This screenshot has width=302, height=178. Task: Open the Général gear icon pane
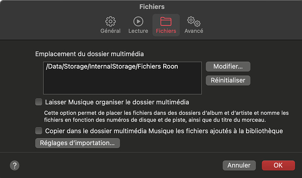click(x=110, y=21)
